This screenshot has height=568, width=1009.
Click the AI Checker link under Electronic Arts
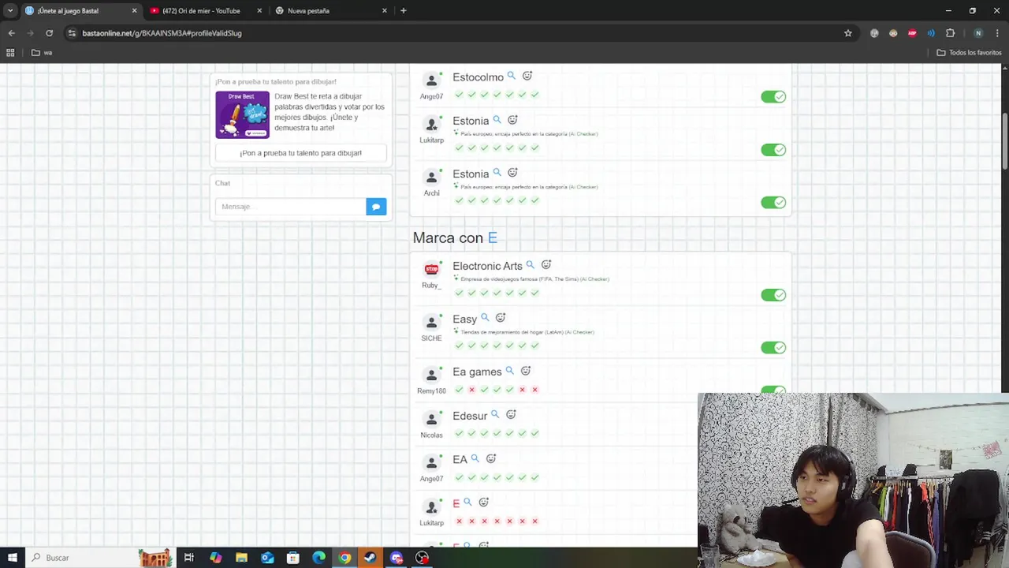point(594,279)
